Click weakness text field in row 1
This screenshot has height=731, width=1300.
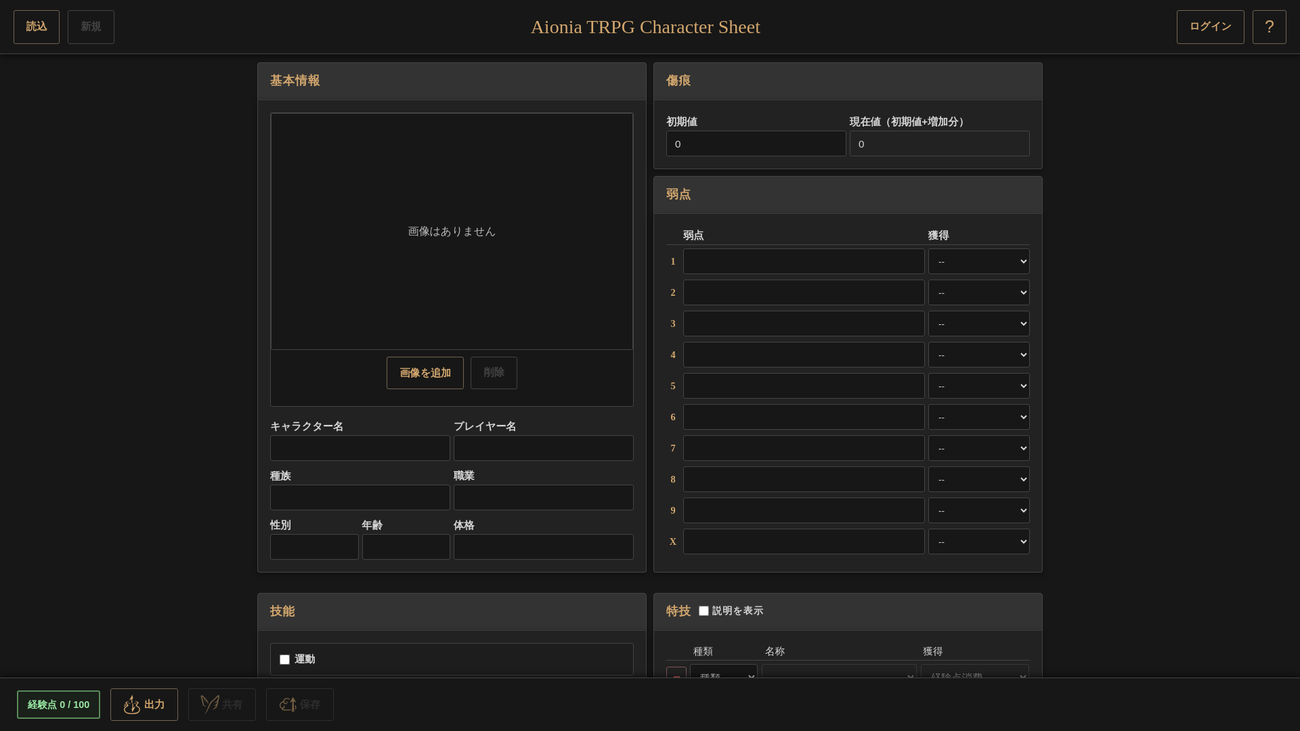804,261
